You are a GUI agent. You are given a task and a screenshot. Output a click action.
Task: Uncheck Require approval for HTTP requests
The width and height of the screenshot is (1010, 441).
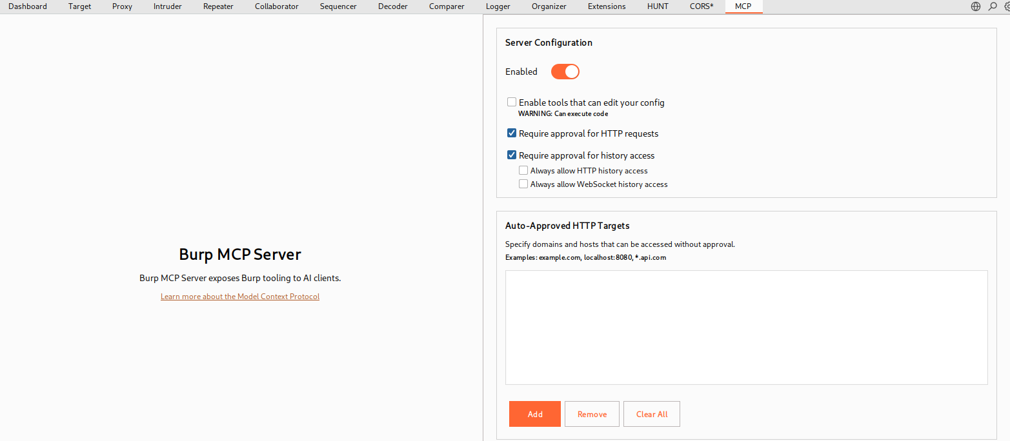click(512, 133)
